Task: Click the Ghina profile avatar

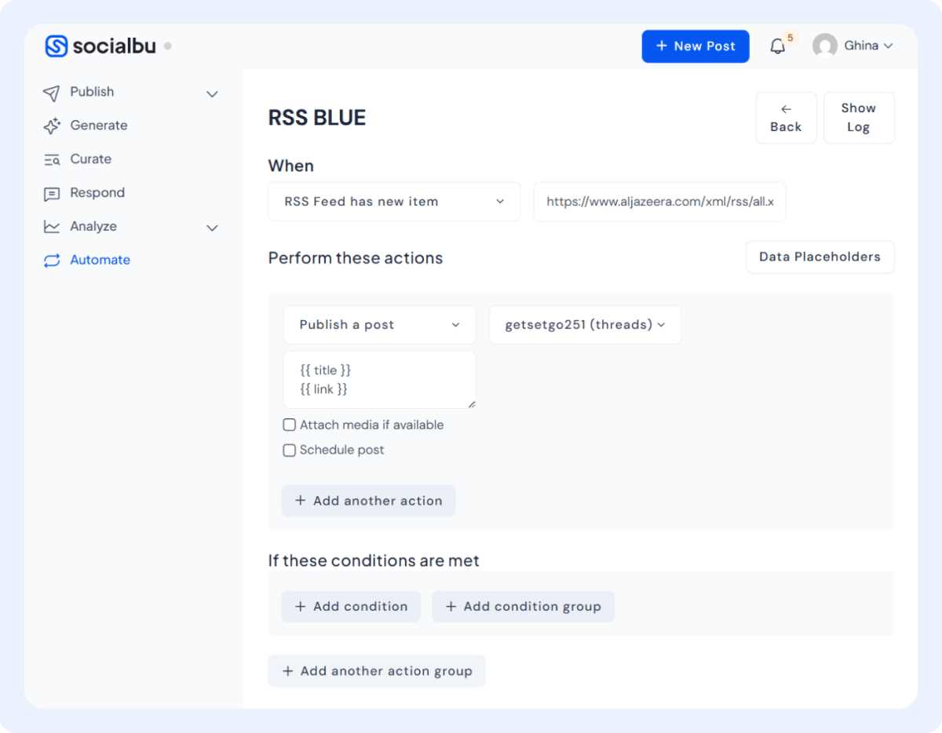Action: coord(825,46)
